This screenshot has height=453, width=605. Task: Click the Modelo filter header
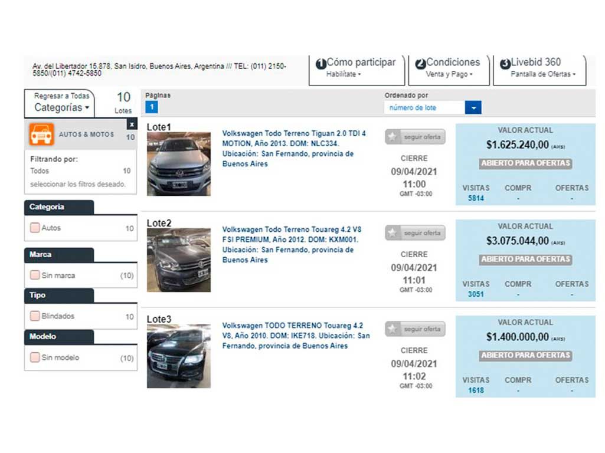pyautogui.click(x=59, y=337)
